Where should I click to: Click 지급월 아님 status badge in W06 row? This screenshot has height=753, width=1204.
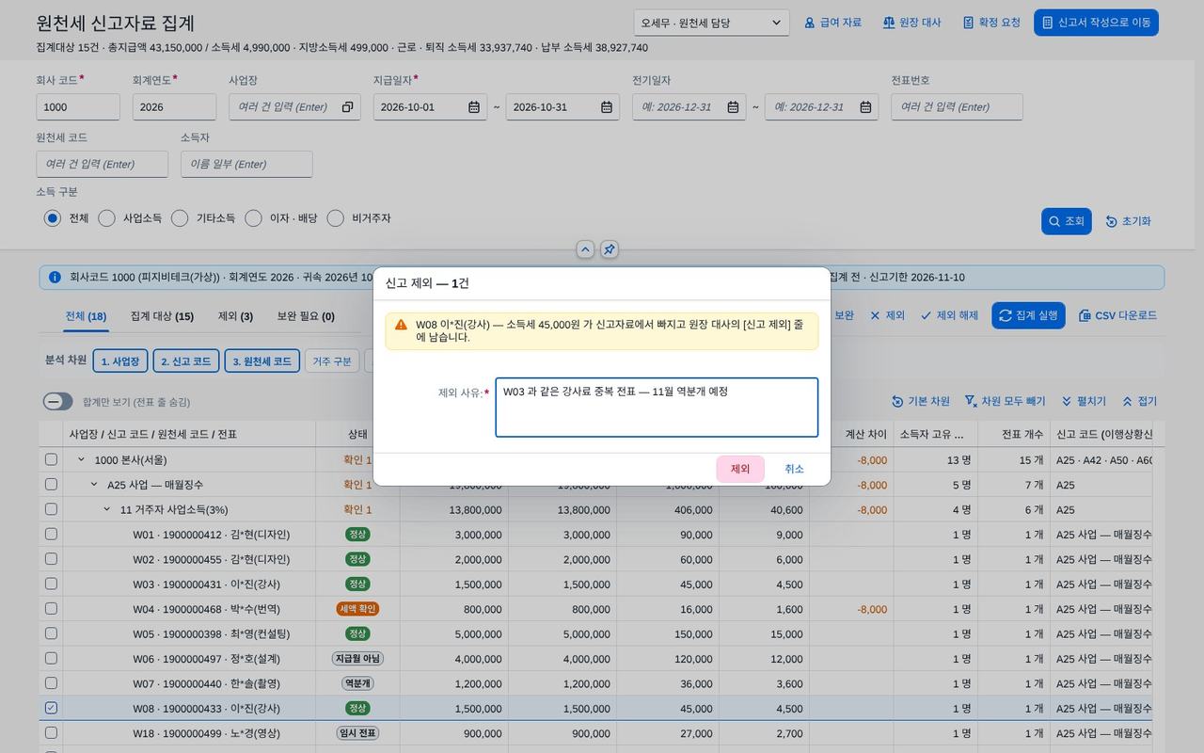[357, 658]
